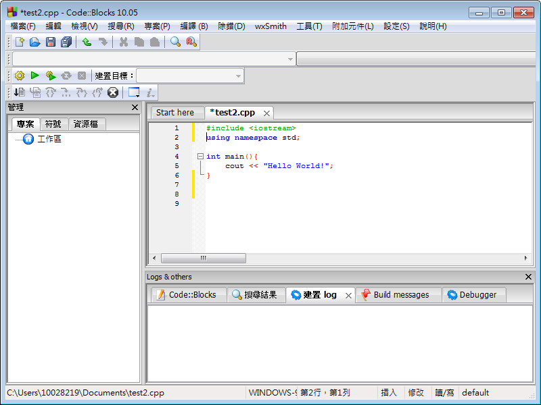
Task: Click the 插入 indicator in status bar
Action: (388, 393)
